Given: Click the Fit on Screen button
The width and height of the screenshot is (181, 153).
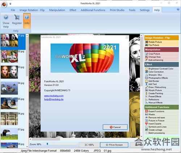Looking at the screenshot, I should [x=114, y=145].
